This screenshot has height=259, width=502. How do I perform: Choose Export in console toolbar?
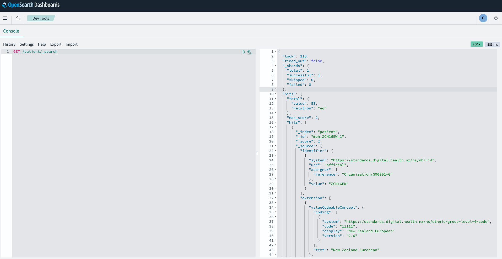pyautogui.click(x=56, y=44)
